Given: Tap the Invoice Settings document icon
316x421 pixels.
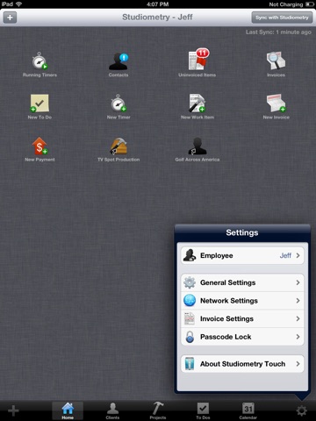Looking at the screenshot, I should 190,318.
